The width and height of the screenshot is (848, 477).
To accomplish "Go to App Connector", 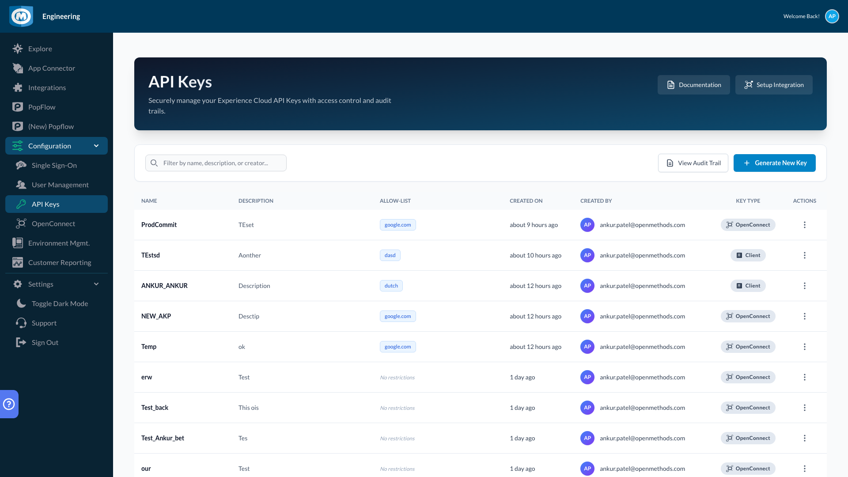I will (57, 68).
